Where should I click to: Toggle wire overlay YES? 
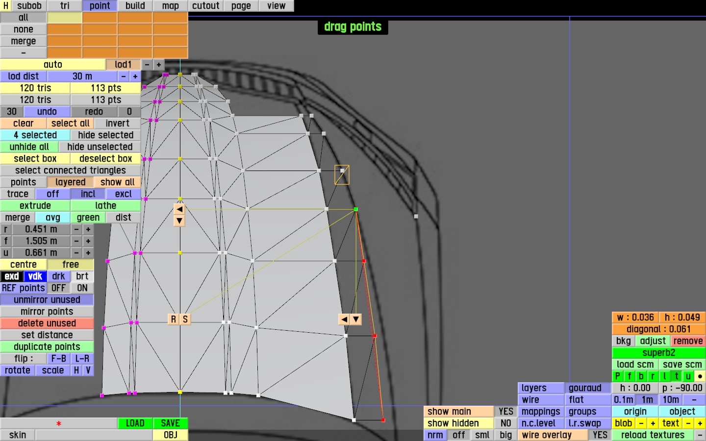pos(600,435)
